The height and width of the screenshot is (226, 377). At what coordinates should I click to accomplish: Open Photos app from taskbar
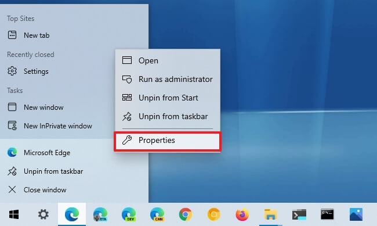tap(356, 214)
